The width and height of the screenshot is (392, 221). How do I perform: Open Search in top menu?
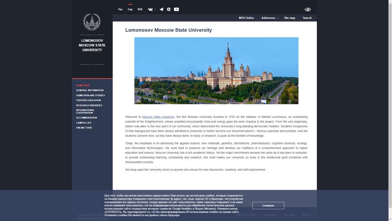pos(307,18)
